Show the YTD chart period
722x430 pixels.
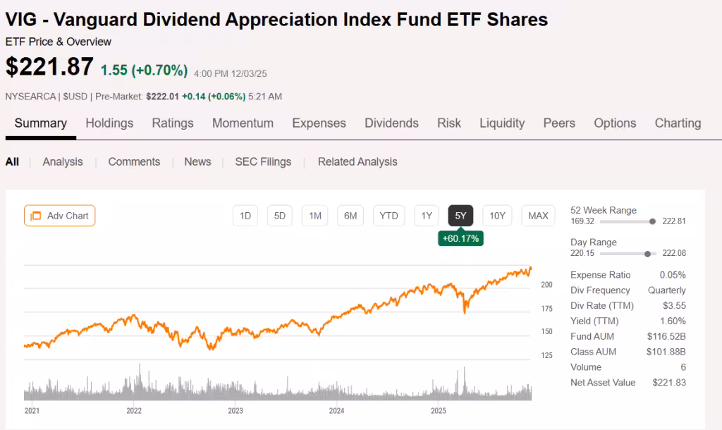(x=388, y=216)
